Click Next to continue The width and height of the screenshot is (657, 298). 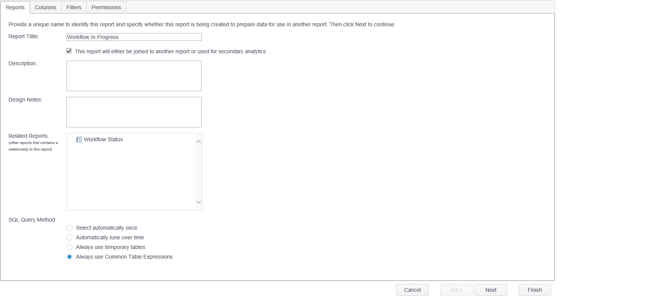tap(491, 290)
